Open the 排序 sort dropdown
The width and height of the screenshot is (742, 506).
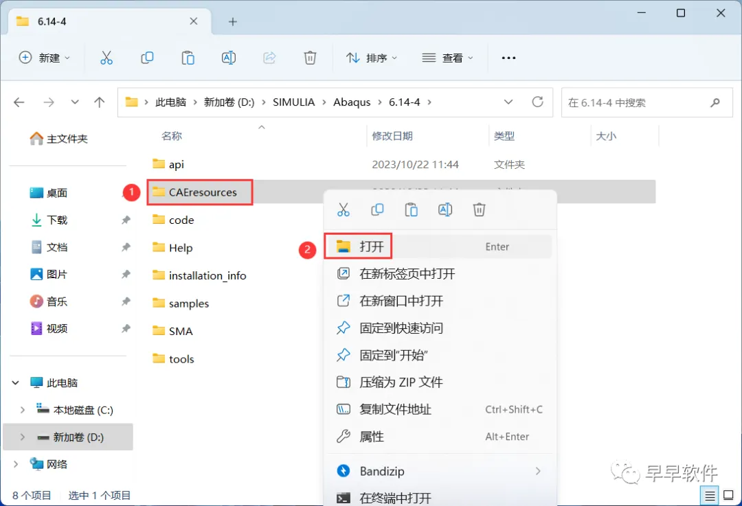(x=372, y=58)
